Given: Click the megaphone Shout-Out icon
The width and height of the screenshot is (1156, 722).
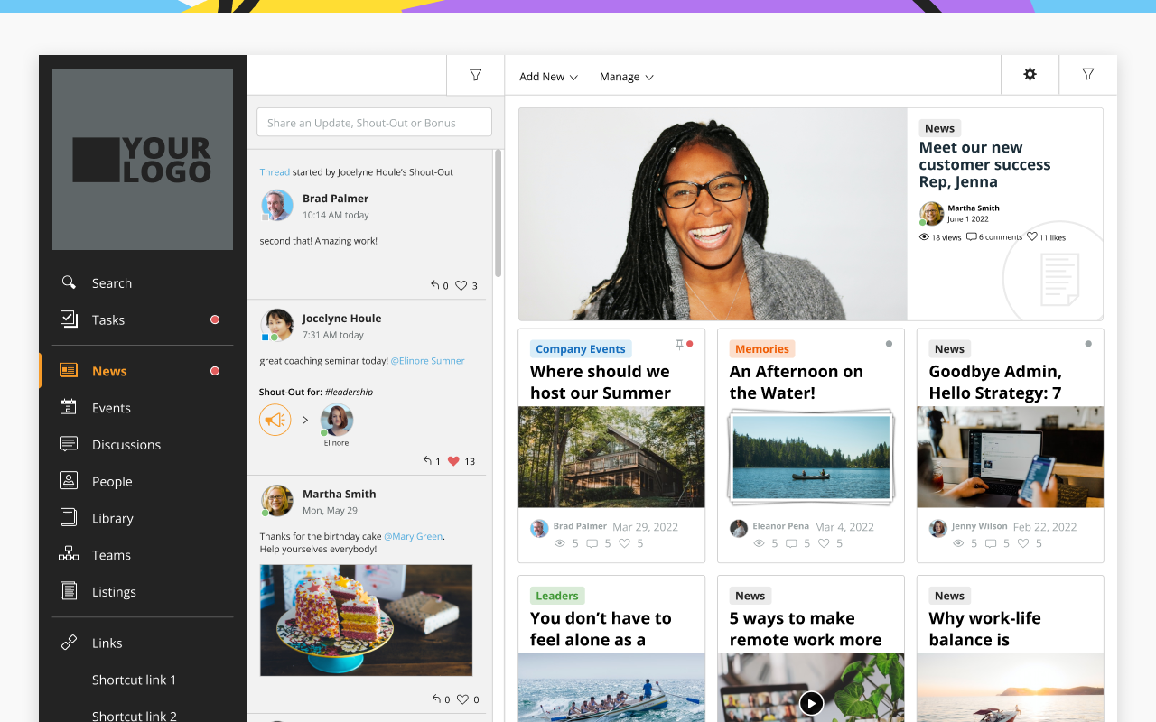Looking at the screenshot, I should tap(275, 420).
